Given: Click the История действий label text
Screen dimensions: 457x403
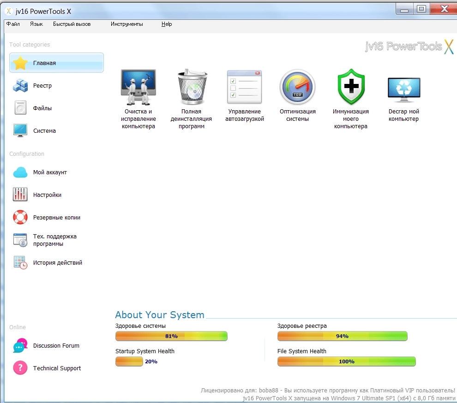Looking at the screenshot, I should [58, 263].
